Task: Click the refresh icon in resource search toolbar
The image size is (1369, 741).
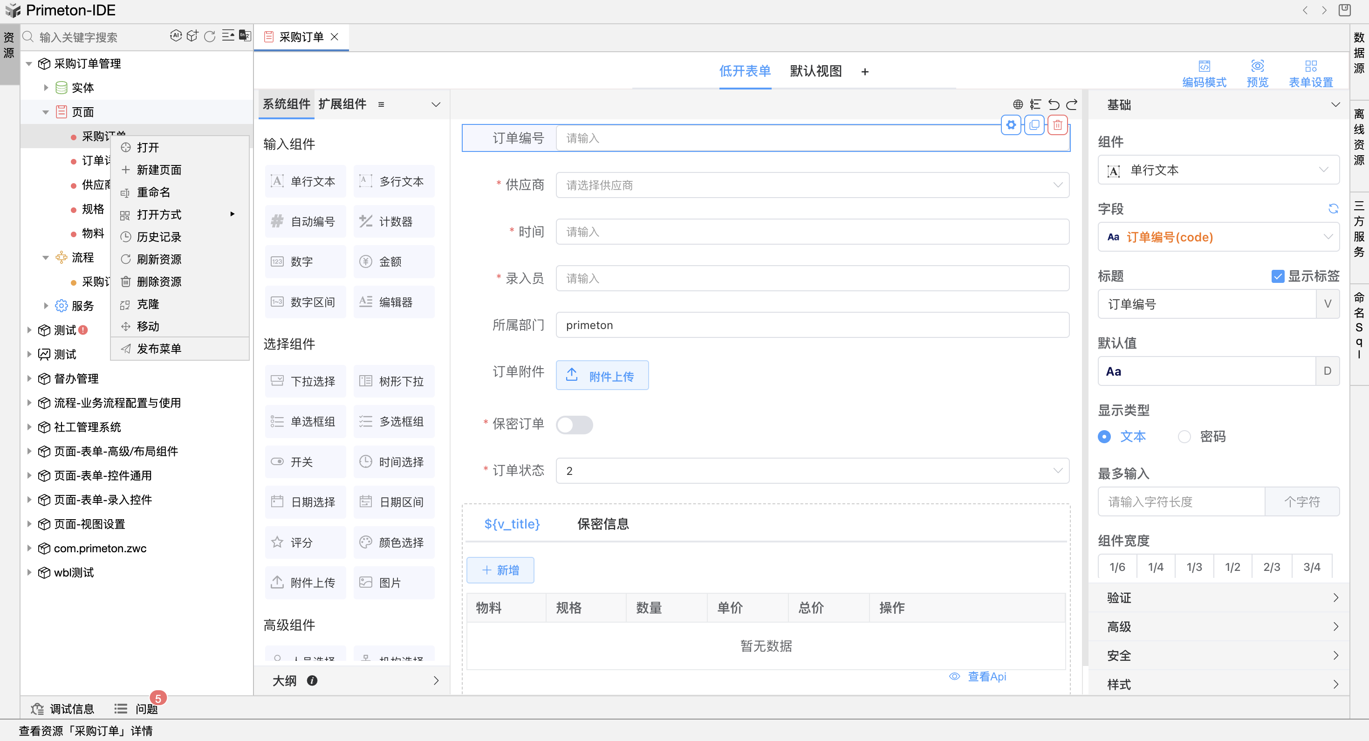Action: [x=210, y=36]
